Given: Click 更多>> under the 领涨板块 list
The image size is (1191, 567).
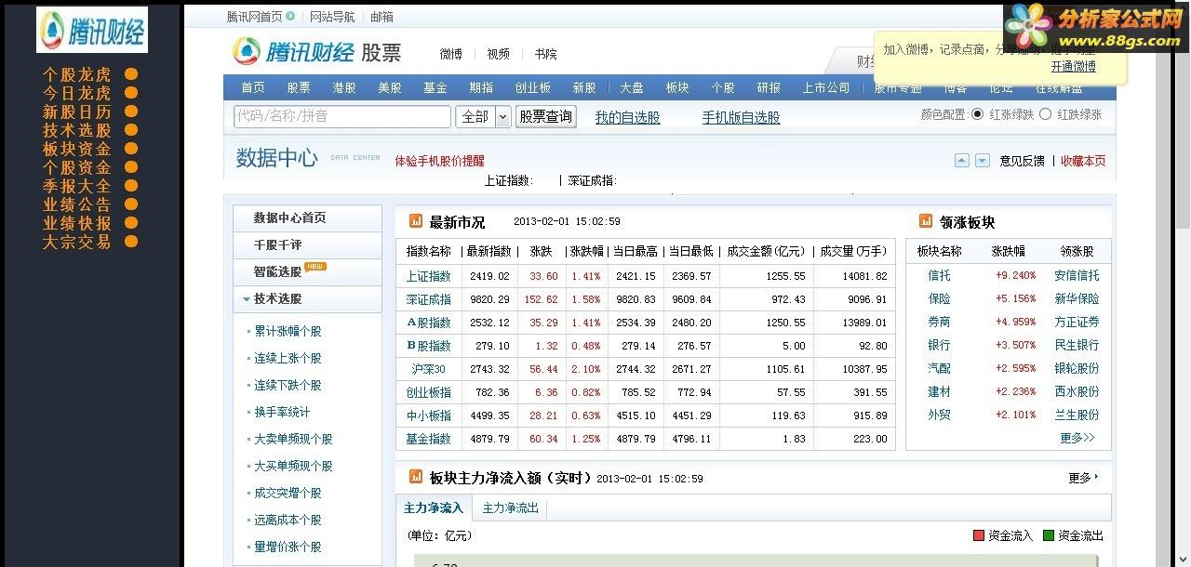Looking at the screenshot, I should pyautogui.click(x=1077, y=438).
